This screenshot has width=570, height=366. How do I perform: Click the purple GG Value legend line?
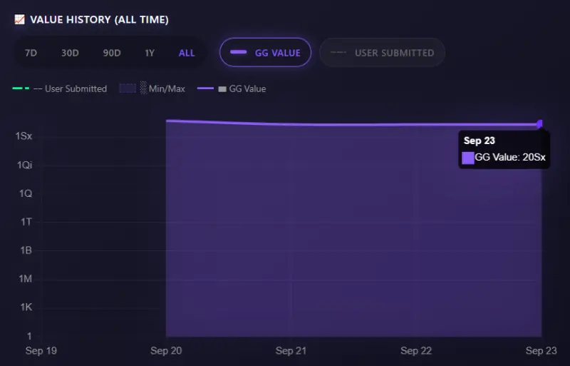tap(205, 88)
